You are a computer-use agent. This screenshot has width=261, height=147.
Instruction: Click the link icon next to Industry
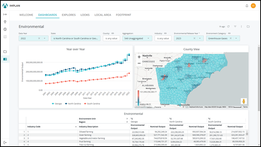(x=165, y=33)
